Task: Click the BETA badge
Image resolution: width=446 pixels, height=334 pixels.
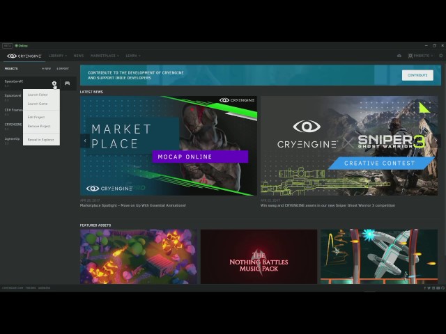Action: point(8,46)
